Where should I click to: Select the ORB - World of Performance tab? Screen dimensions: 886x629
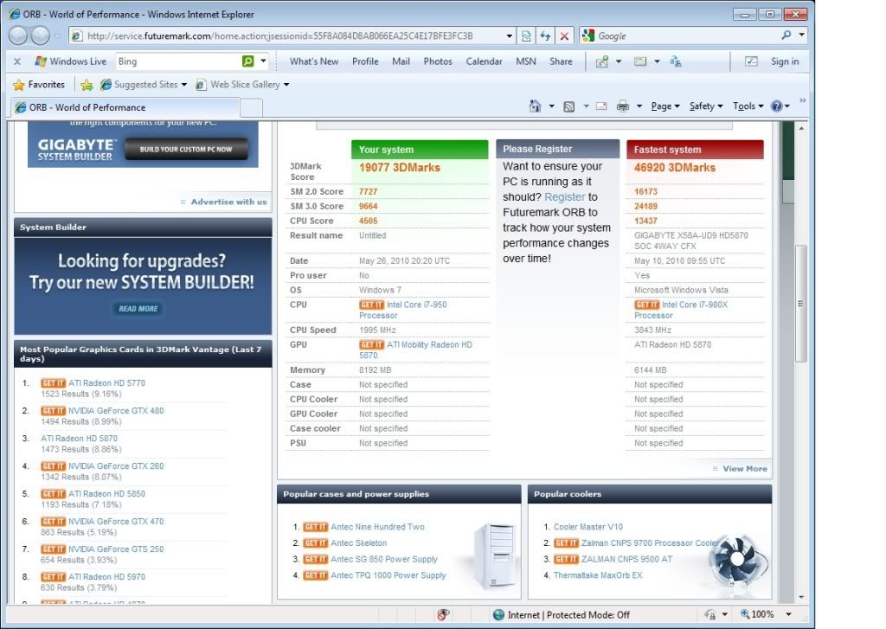pyautogui.click(x=126, y=107)
